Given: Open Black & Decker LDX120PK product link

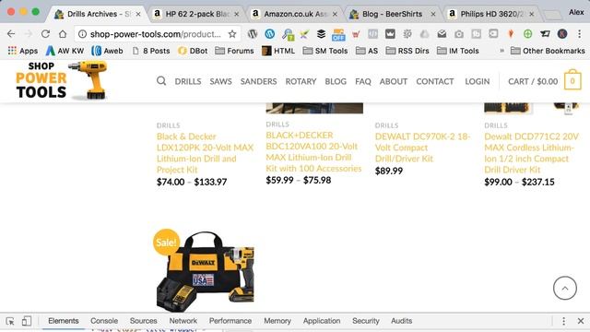Looking at the screenshot, I should click(205, 153).
